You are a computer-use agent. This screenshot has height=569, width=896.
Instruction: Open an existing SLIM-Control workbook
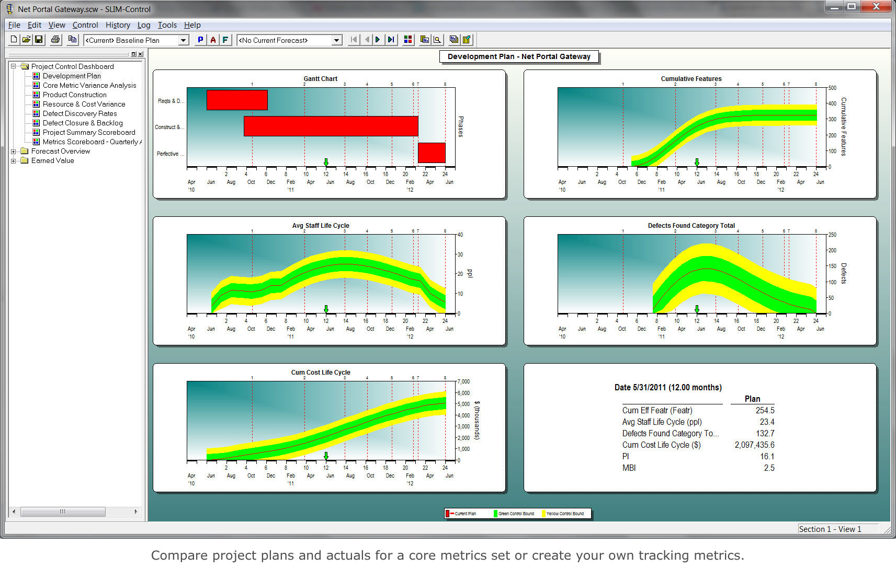coord(26,39)
